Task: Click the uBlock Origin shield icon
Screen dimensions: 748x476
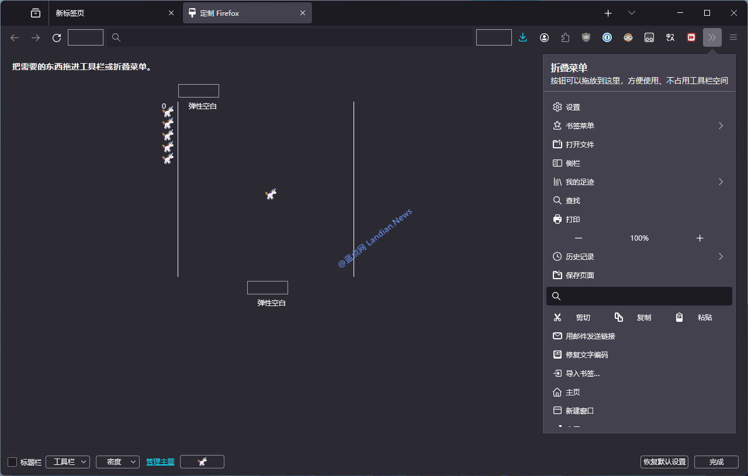Action: point(586,38)
